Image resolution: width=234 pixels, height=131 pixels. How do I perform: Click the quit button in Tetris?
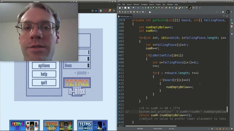coord(44,83)
